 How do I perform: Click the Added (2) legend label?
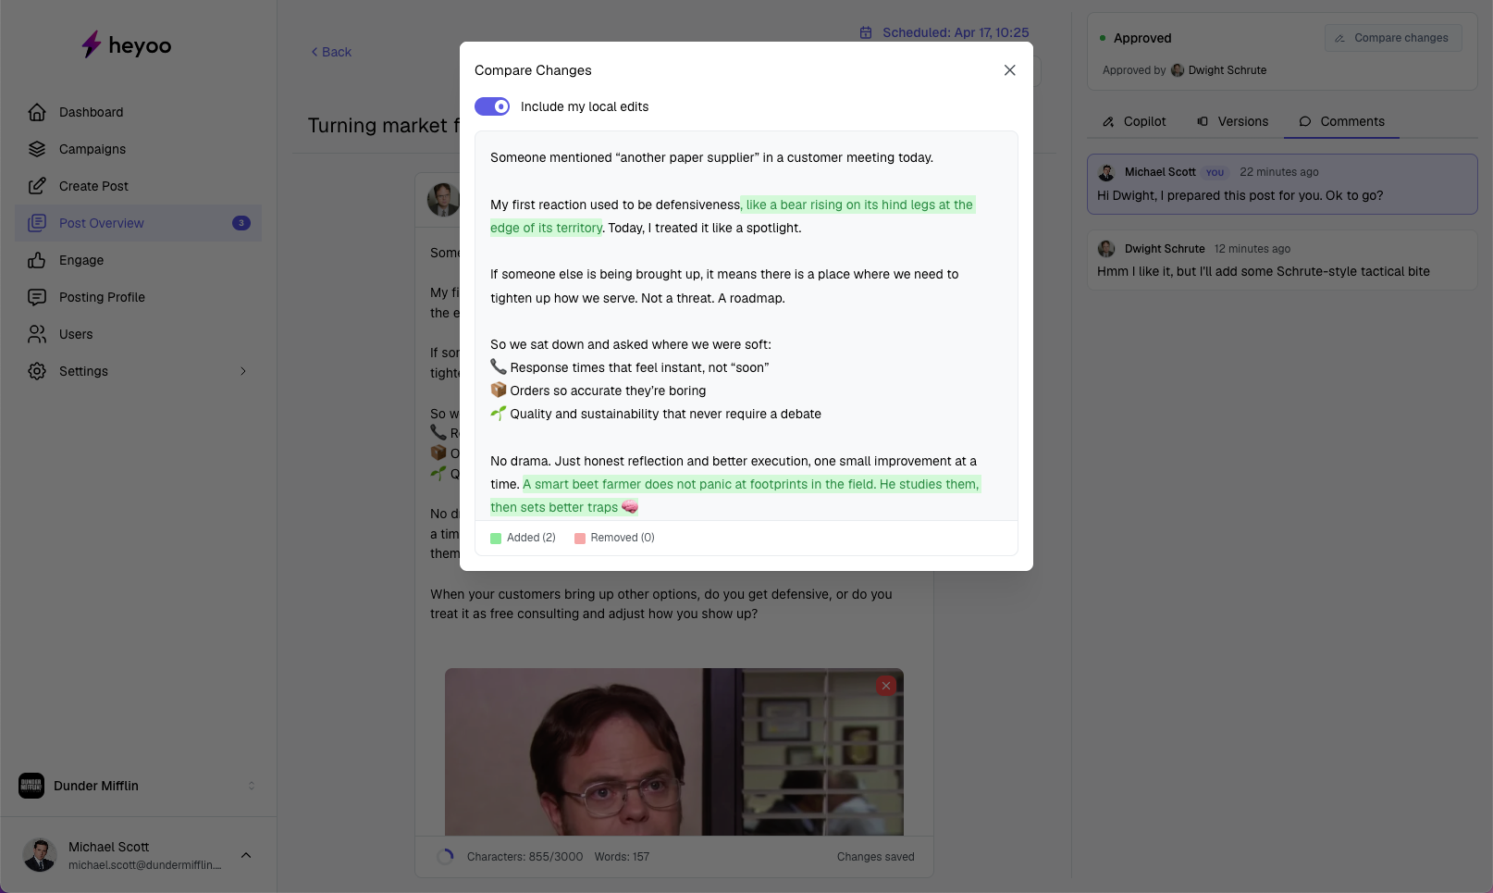(x=531, y=538)
